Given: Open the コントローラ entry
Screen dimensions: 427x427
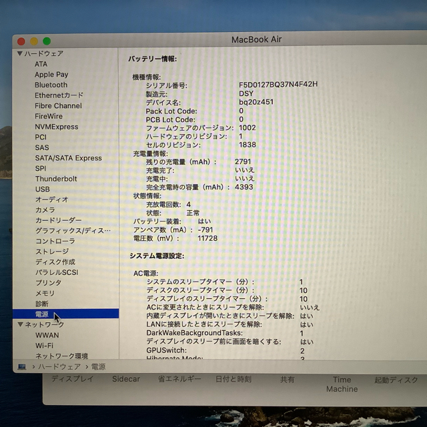Looking at the screenshot, I should point(55,241).
